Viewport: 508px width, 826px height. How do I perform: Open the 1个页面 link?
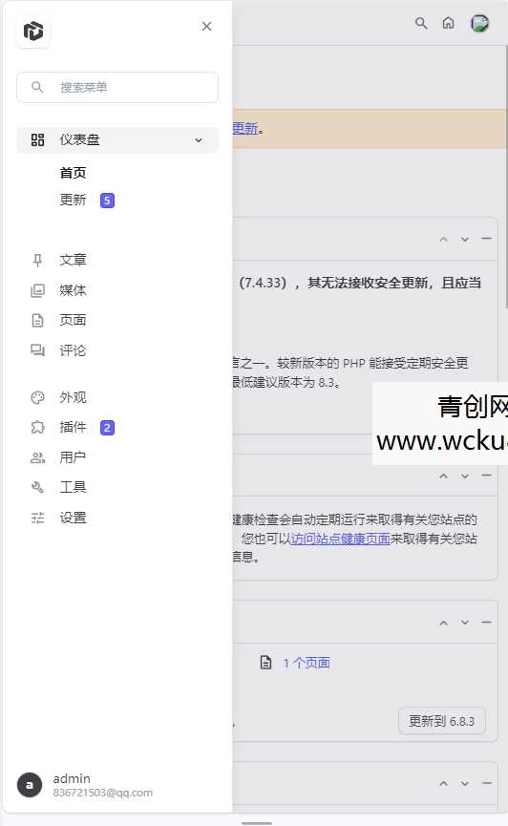pos(307,664)
